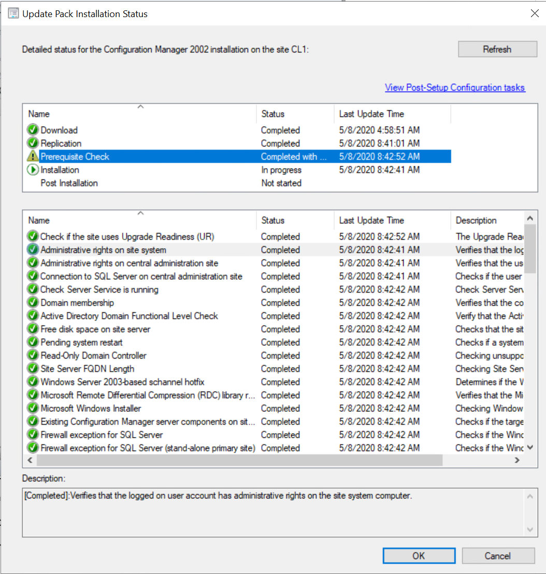
Task: Click the horizontal scrollbar right arrow
Action: click(x=517, y=460)
